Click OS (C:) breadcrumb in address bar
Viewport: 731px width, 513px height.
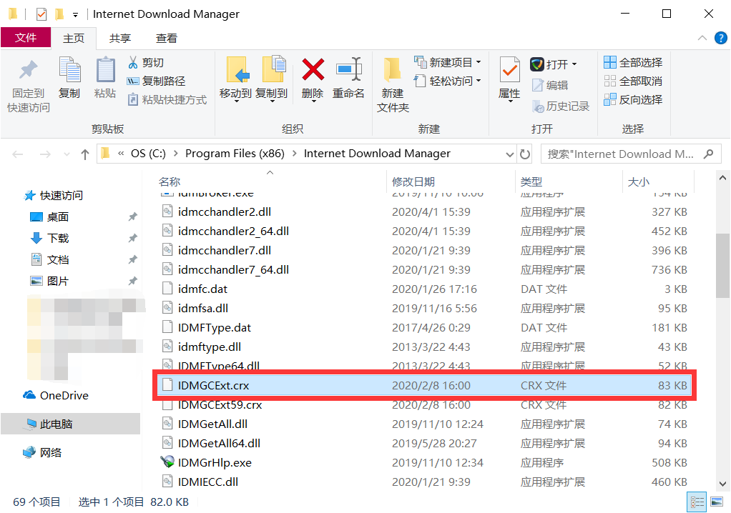click(x=148, y=154)
